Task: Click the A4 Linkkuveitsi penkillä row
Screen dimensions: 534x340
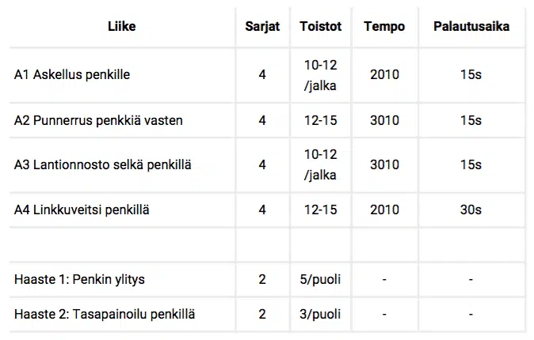Action: (267, 210)
